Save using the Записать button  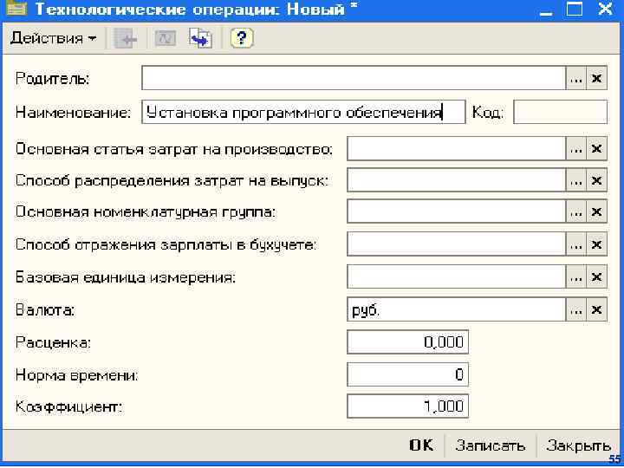coord(490,445)
